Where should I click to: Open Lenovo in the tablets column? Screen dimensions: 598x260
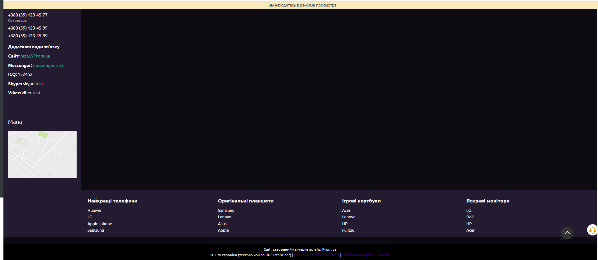point(225,217)
